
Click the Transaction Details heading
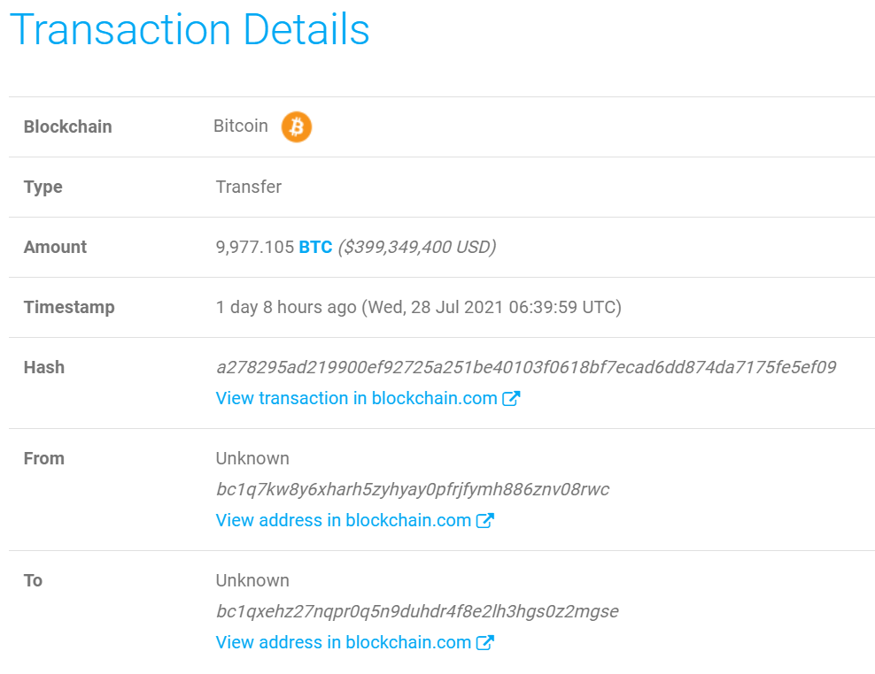[190, 29]
